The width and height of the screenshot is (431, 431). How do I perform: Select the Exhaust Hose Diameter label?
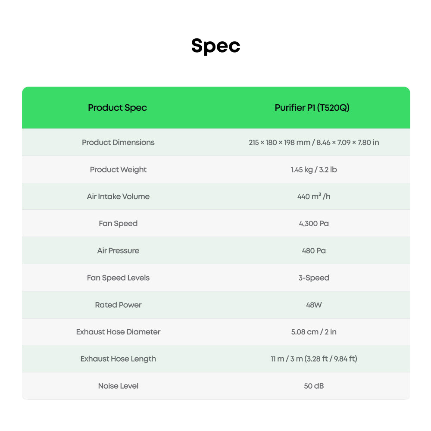pyautogui.click(x=118, y=332)
